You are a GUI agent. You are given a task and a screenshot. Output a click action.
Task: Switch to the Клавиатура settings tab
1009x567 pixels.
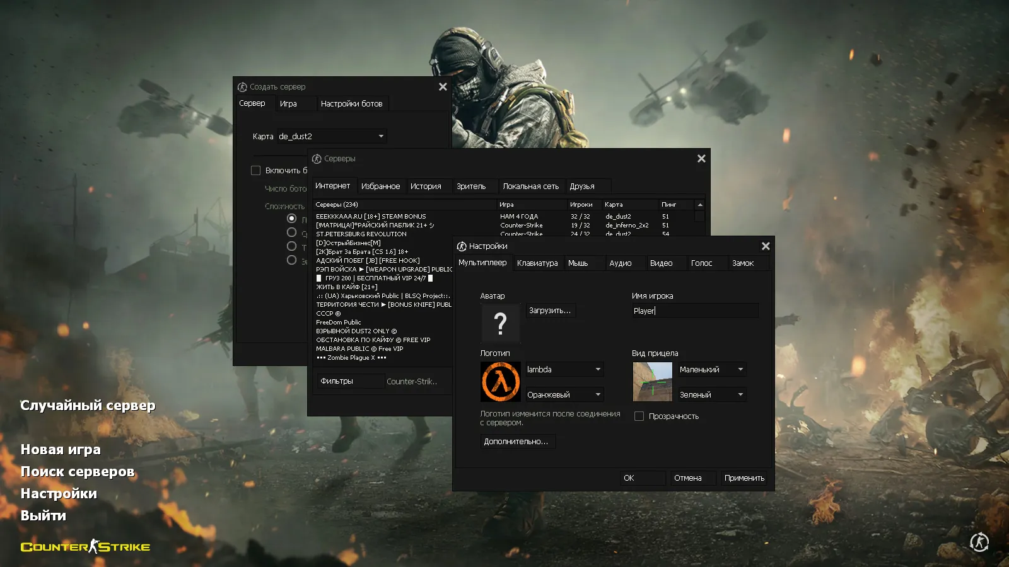click(537, 263)
